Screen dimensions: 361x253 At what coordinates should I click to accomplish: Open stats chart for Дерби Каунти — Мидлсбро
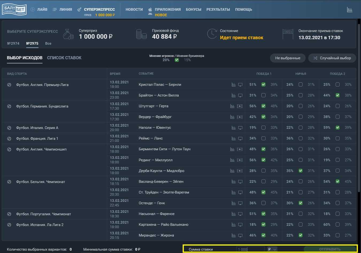point(232,171)
